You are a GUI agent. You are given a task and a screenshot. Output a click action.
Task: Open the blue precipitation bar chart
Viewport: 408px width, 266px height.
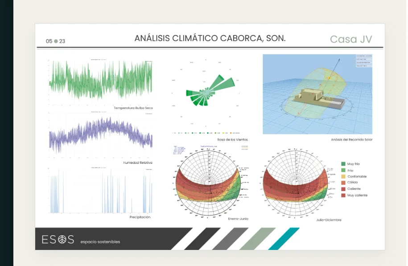(x=100, y=190)
